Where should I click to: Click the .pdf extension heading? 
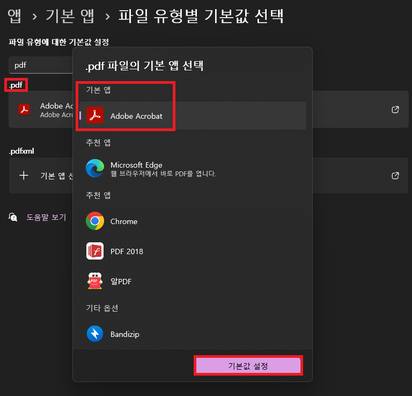(x=16, y=85)
